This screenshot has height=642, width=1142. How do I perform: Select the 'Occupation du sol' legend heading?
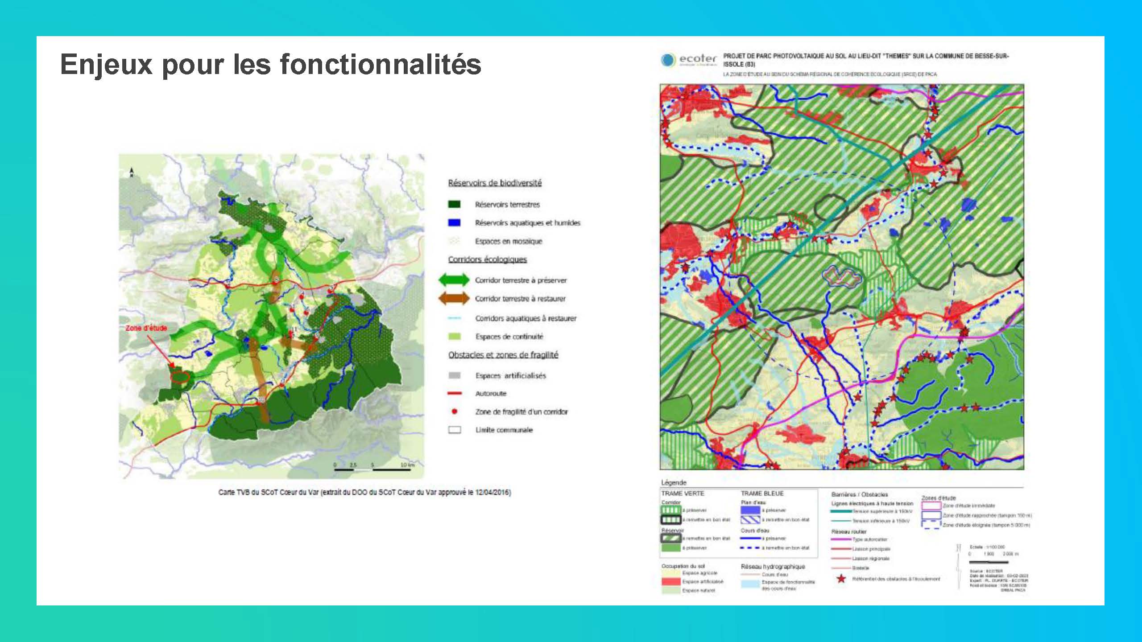pos(683,566)
